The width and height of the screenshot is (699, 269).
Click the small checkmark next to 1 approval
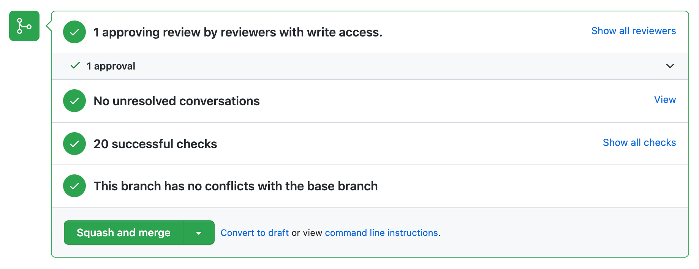click(x=75, y=66)
